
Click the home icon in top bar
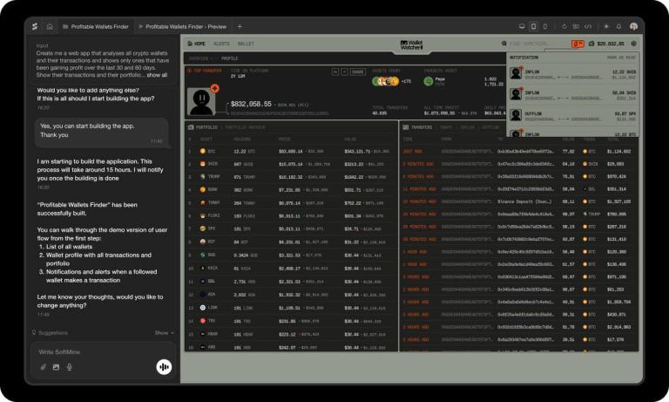pyautogui.click(x=50, y=26)
